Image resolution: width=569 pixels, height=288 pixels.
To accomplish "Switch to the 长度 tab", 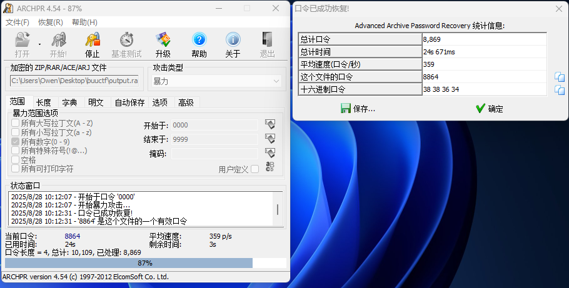I will pyautogui.click(x=44, y=102).
